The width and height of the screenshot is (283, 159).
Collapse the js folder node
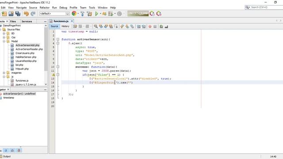4,77
